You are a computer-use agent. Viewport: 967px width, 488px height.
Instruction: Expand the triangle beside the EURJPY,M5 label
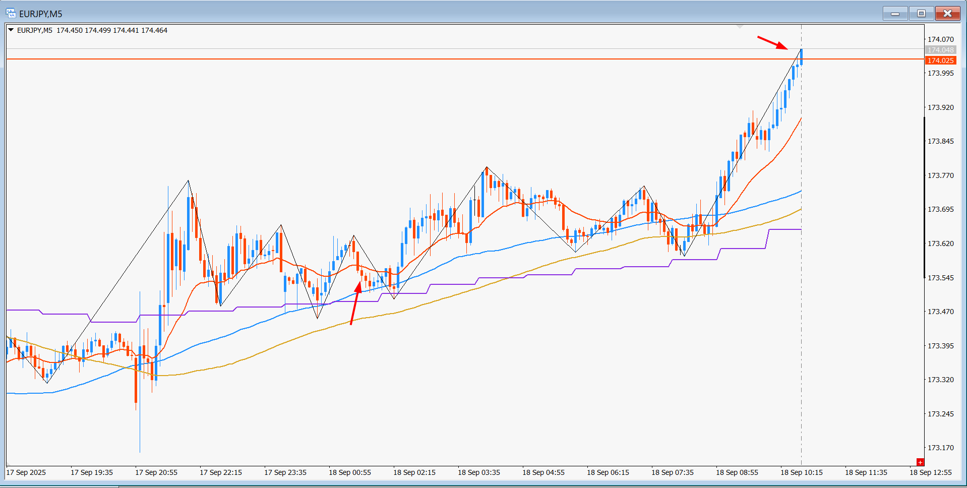click(x=11, y=30)
